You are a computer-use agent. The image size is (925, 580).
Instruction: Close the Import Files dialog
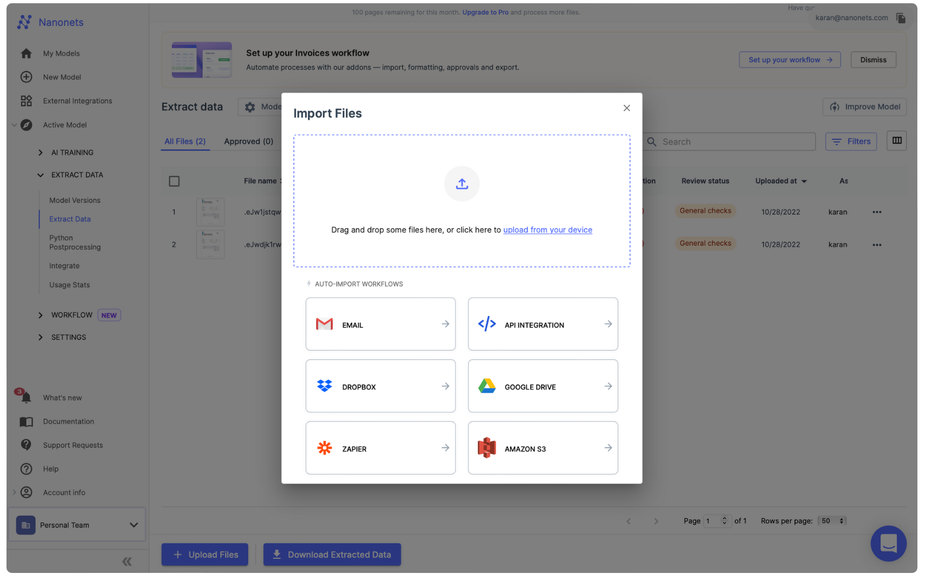626,108
